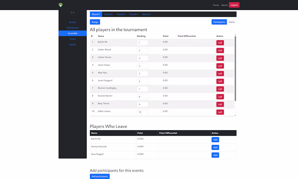
Task: Add Jimmy Hancock back to tournament
Action: coord(215,147)
